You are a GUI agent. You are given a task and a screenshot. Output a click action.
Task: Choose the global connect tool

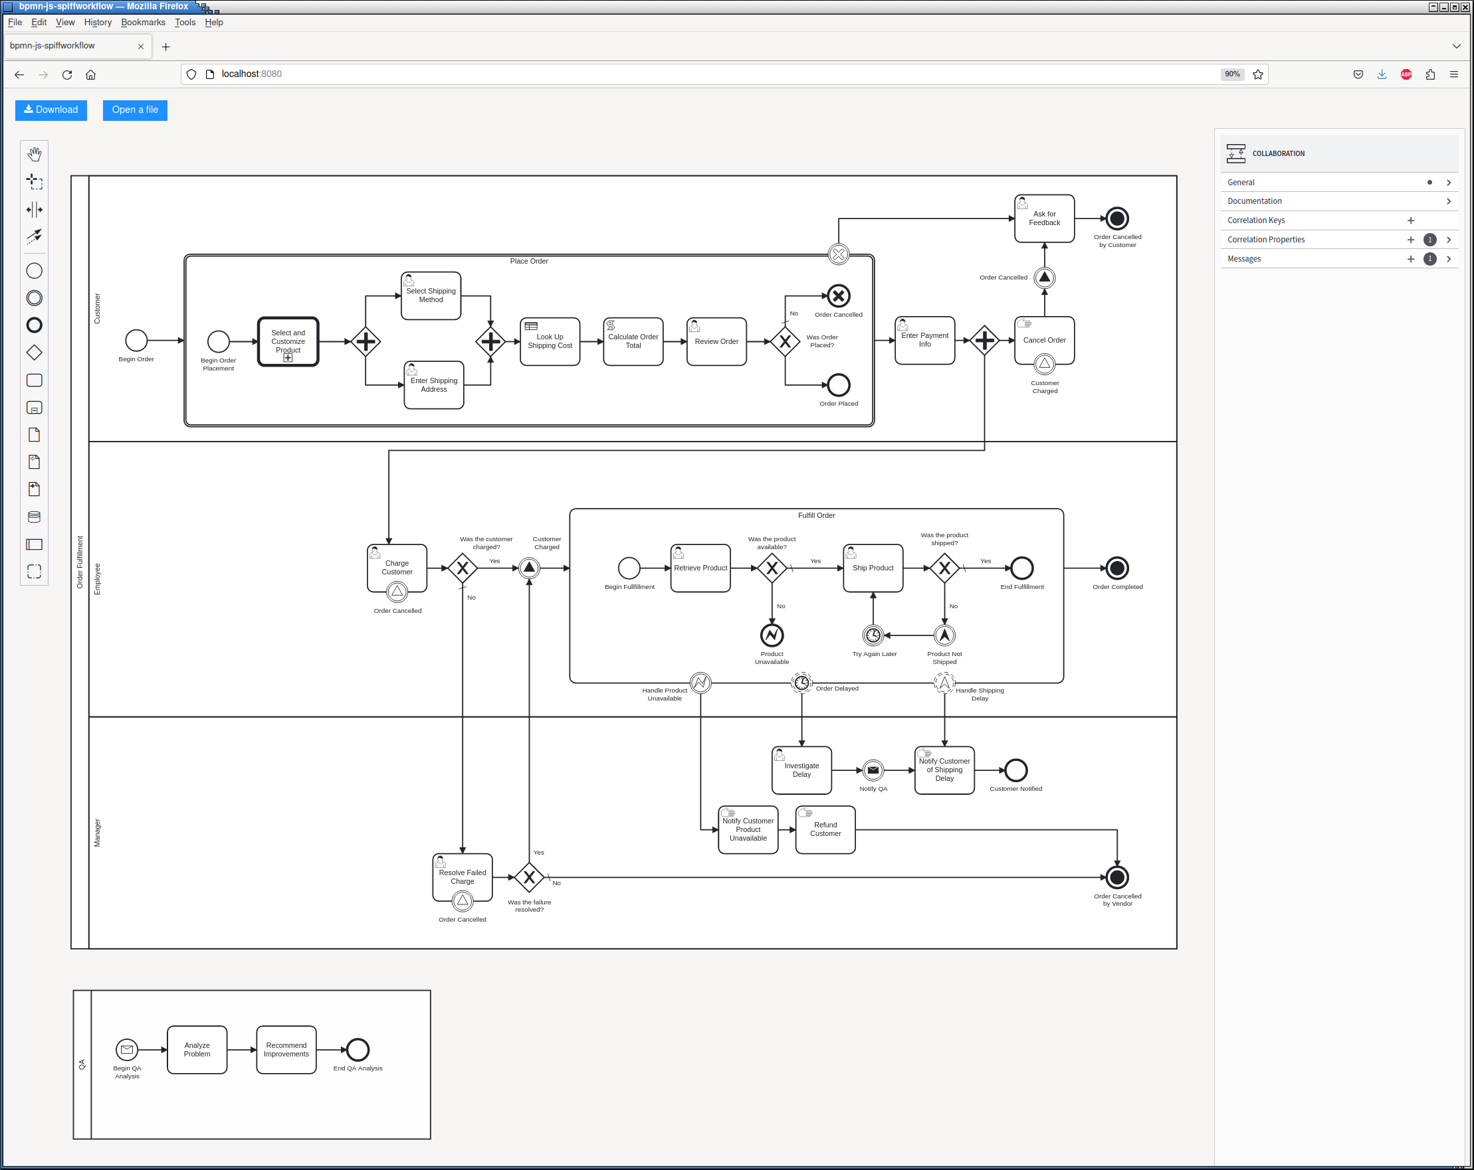point(34,236)
